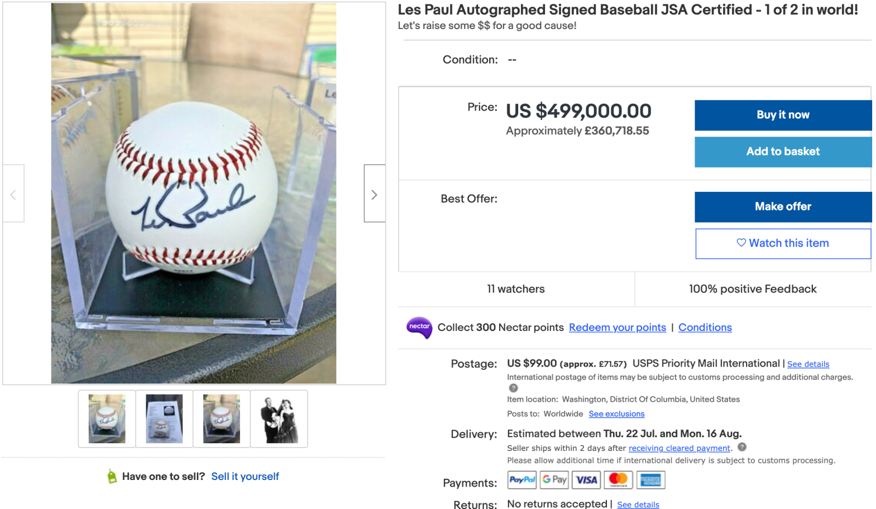Add the baseball to basket
Viewport: 876px width, 509px height.
click(x=782, y=152)
